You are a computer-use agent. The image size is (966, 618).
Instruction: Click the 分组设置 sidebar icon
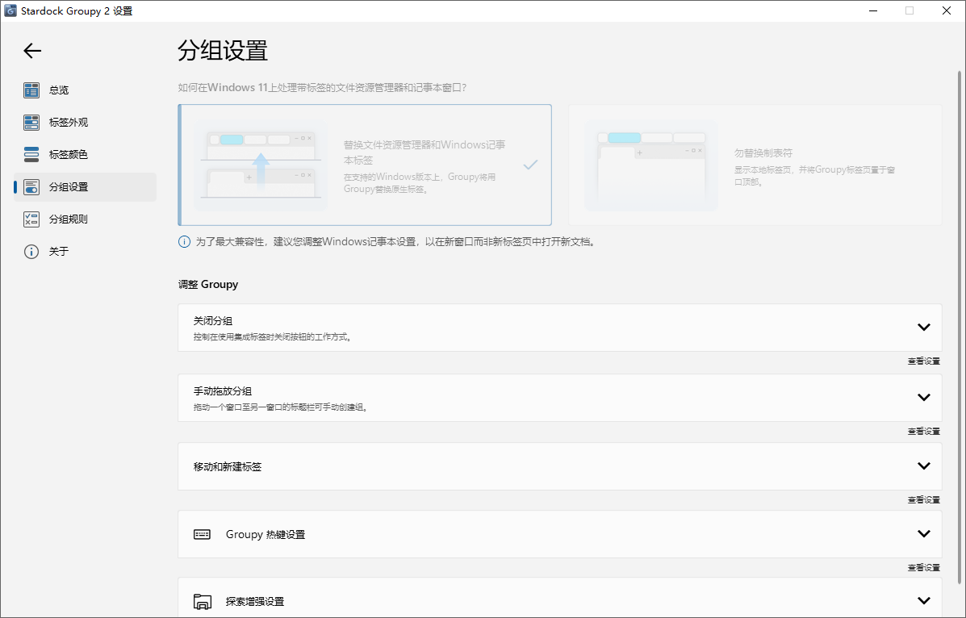31,186
